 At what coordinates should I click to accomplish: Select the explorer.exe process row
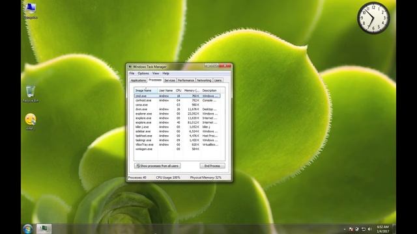[177, 114]
